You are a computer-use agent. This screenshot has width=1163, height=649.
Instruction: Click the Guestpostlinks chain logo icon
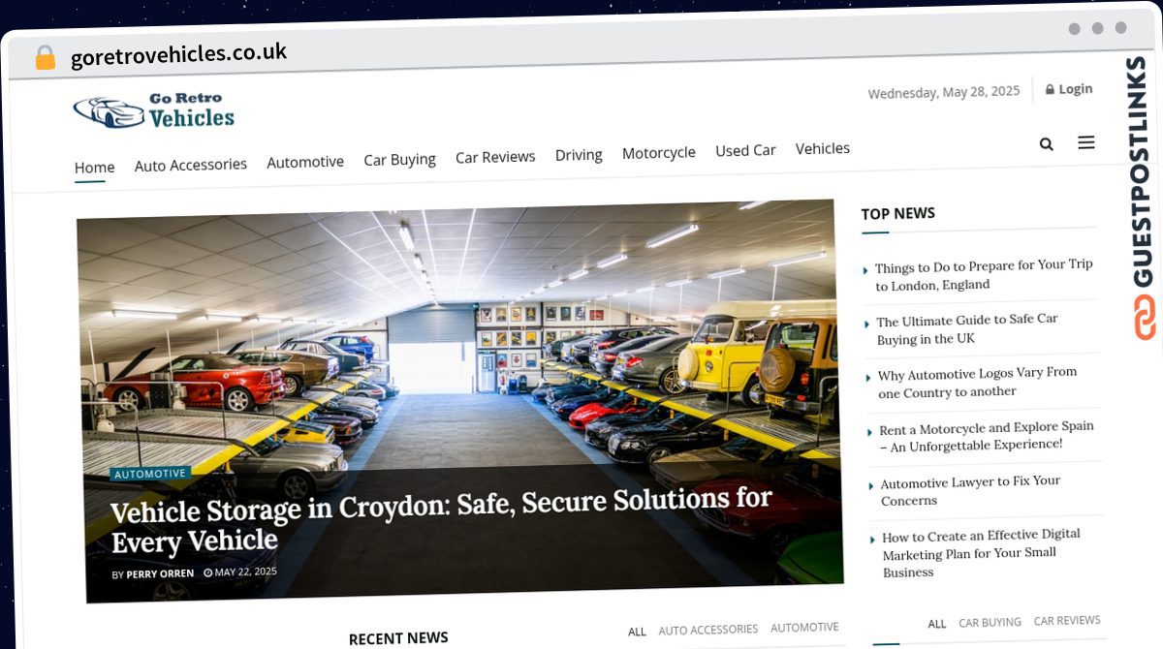click(1145, 317)
